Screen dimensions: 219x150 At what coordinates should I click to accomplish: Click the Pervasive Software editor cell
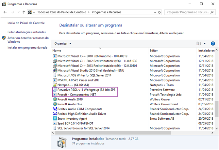(162, 90)
